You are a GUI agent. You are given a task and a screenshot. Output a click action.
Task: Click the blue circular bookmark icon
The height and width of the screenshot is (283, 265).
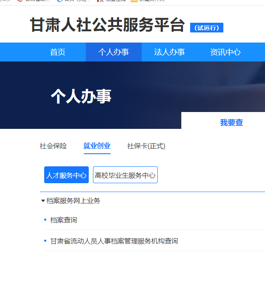(x=60, y=1)
